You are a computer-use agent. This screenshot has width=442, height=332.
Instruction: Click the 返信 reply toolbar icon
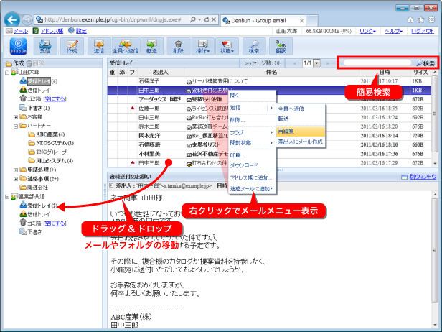(x=99, y=46)
